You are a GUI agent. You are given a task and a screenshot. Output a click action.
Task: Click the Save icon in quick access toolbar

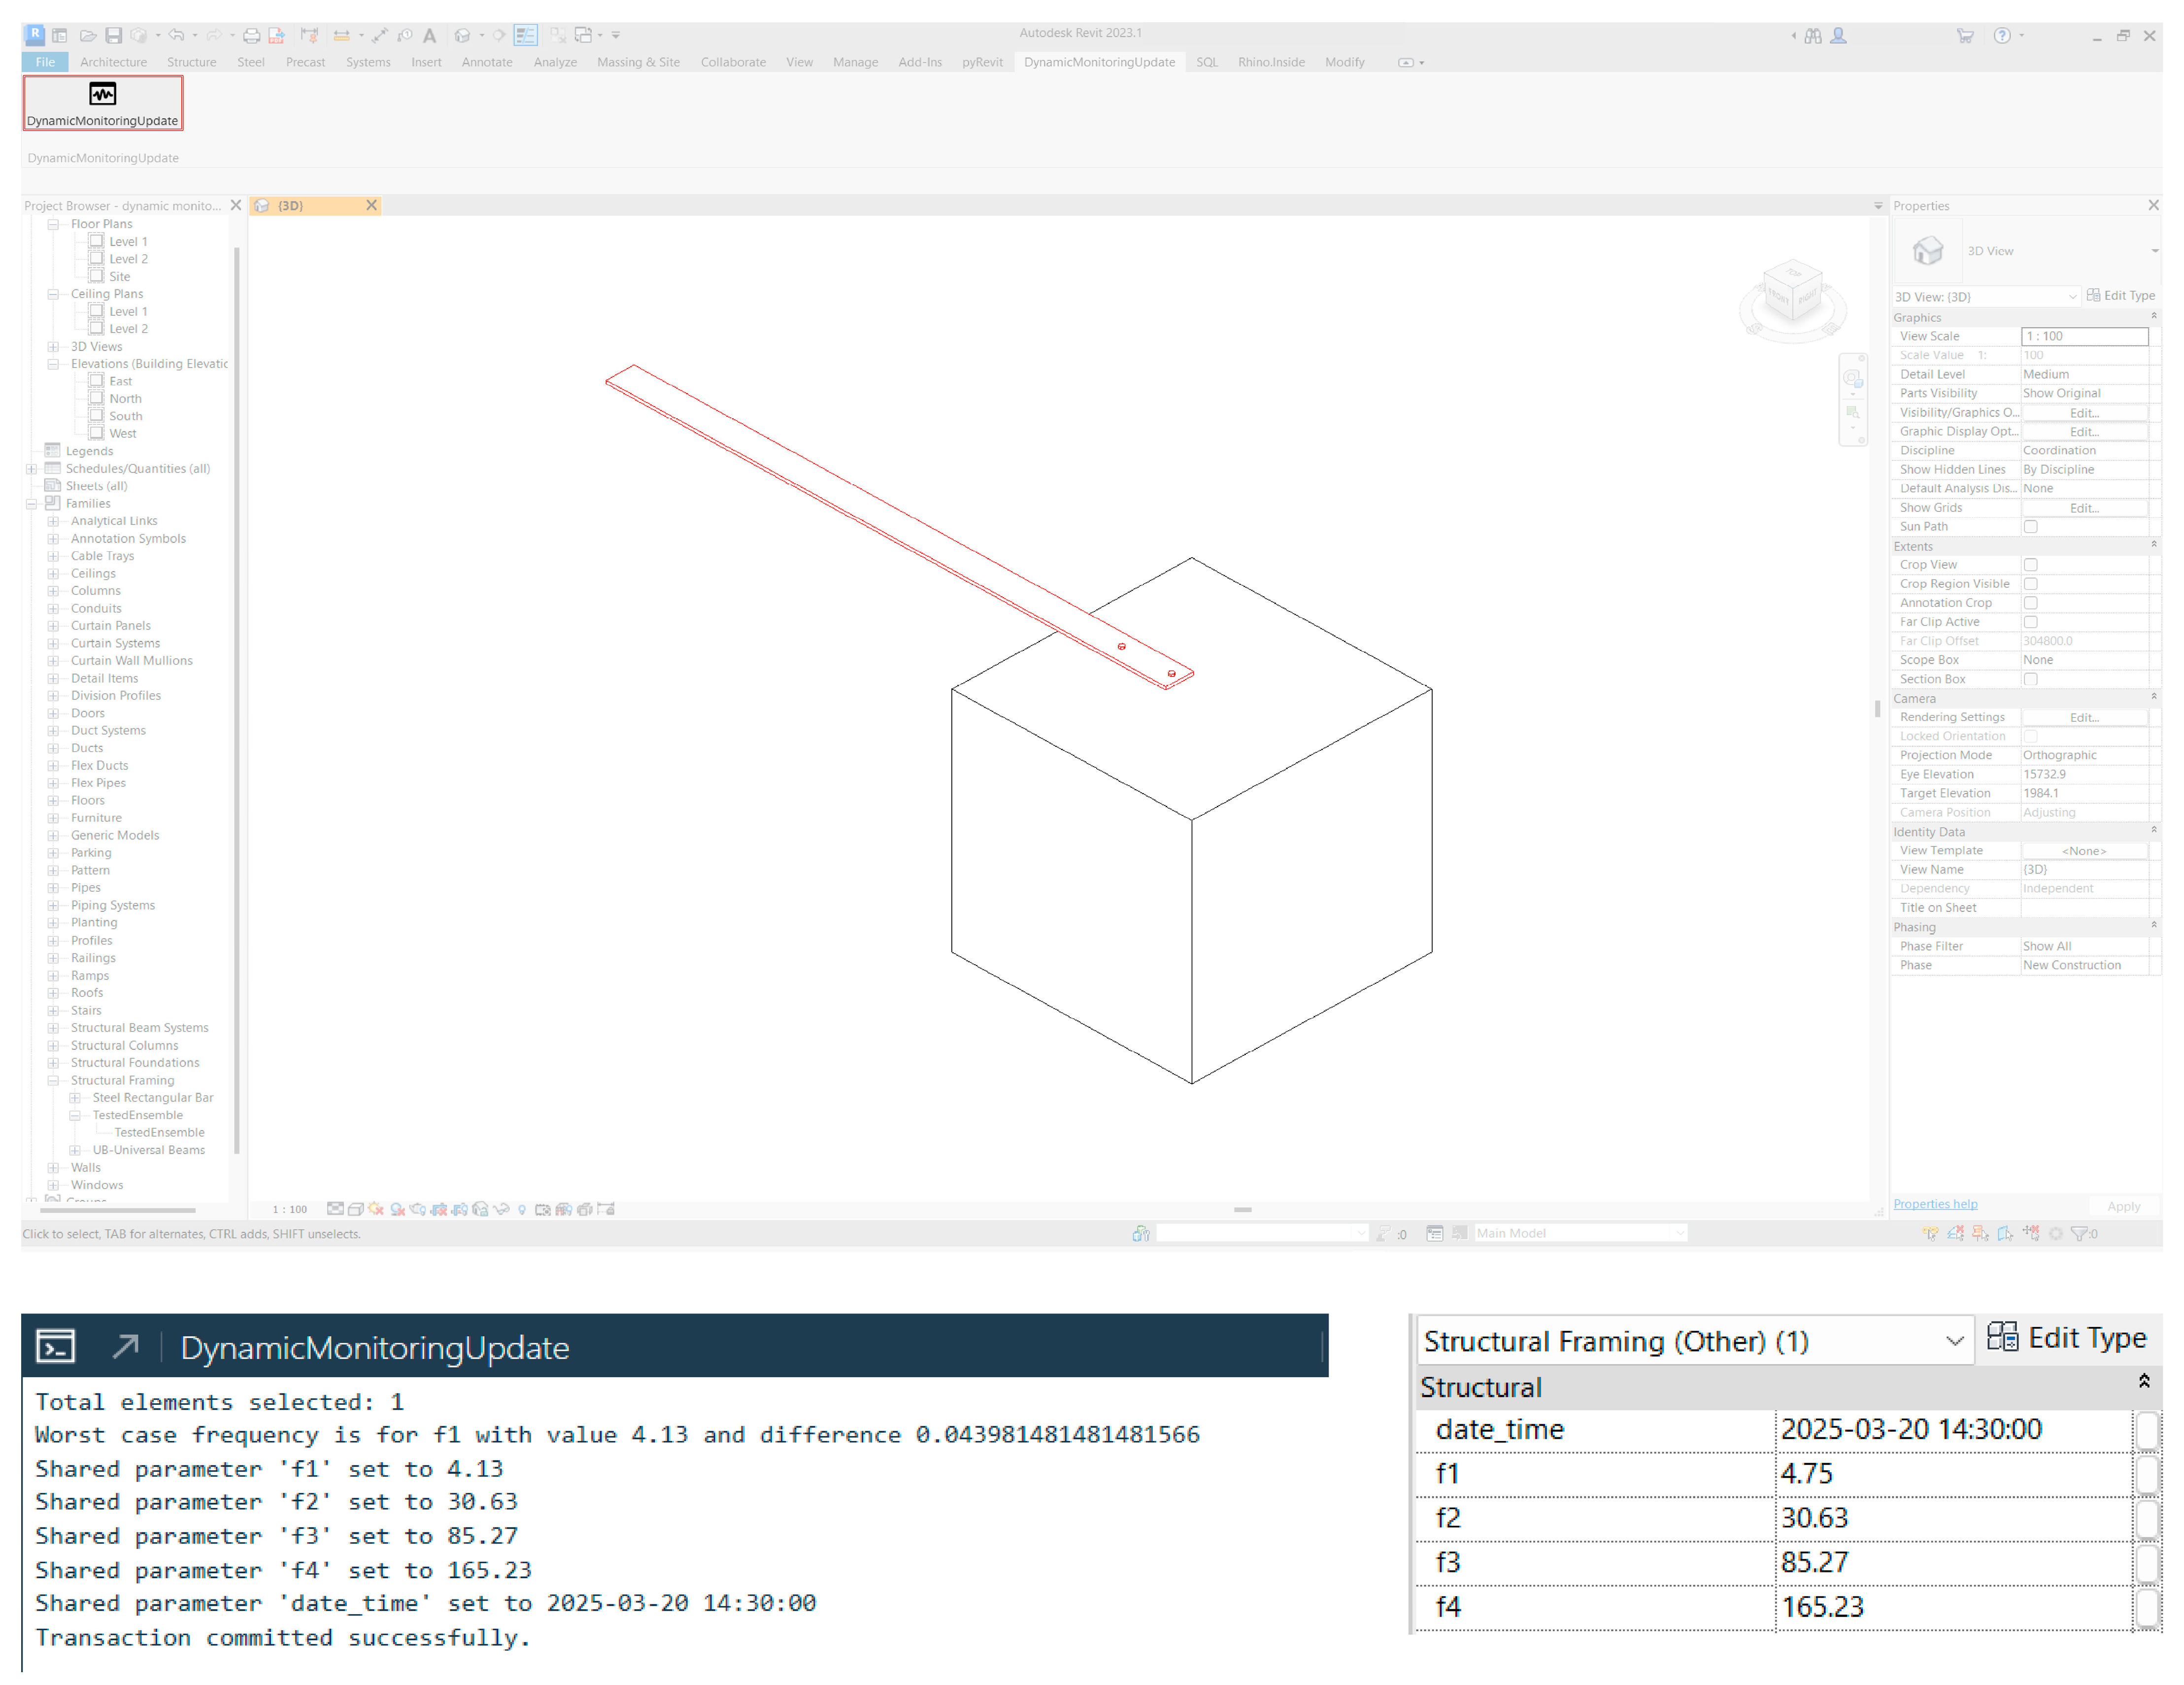click(114, 35)
